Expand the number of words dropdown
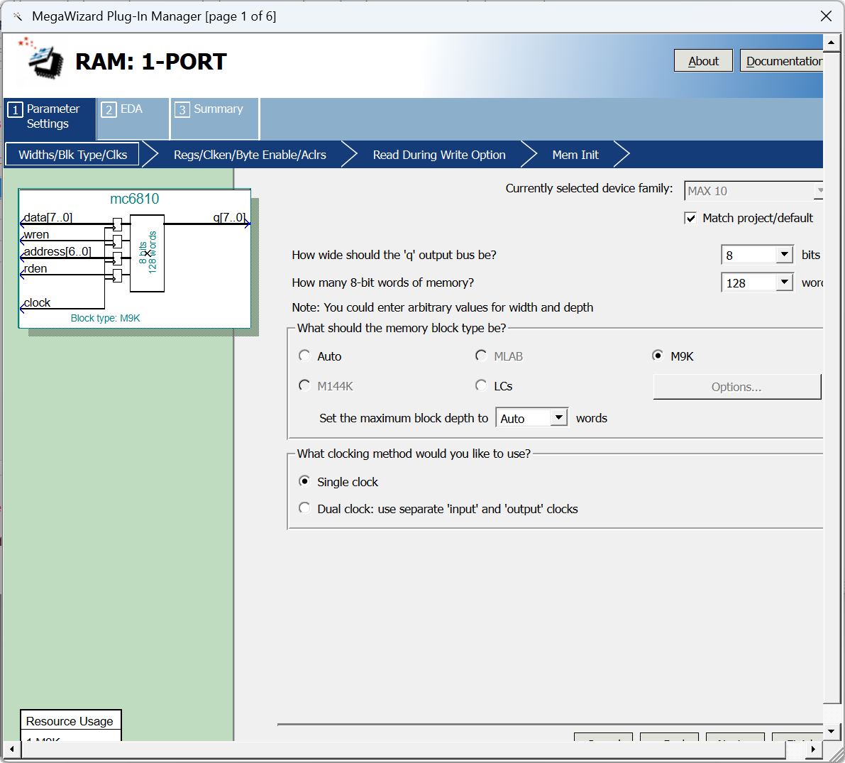The height and width of the screenshot is (763, 845). [784, 282]
